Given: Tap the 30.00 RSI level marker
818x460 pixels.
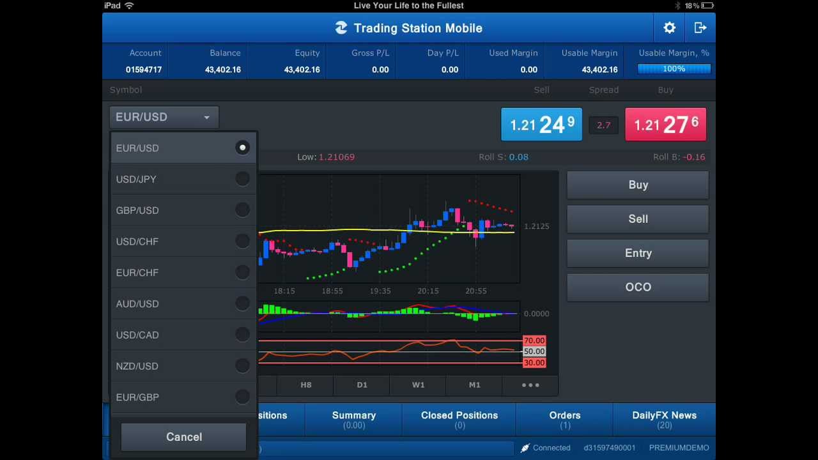Looking at the screenshot, I should pyautogui.click(x=534, y=363).
